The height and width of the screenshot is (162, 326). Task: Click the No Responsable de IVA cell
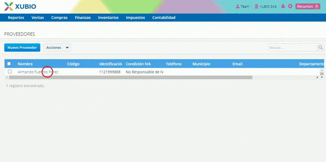(144, 72)
